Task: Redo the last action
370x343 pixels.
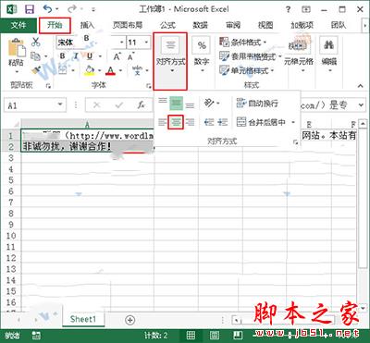Action: [71, 9]
